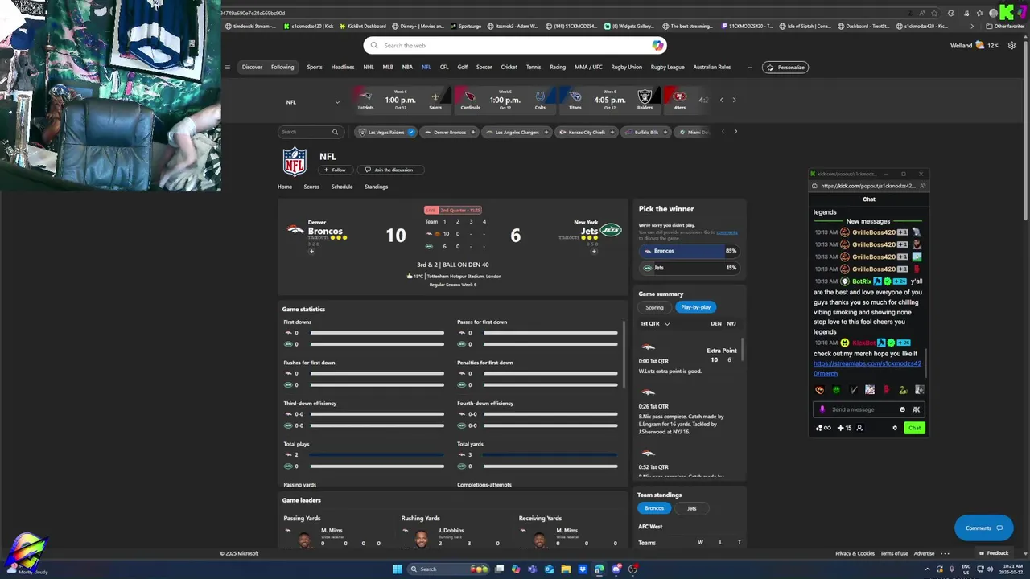Open more sports categories ellipsis menu

pos(749,68)
